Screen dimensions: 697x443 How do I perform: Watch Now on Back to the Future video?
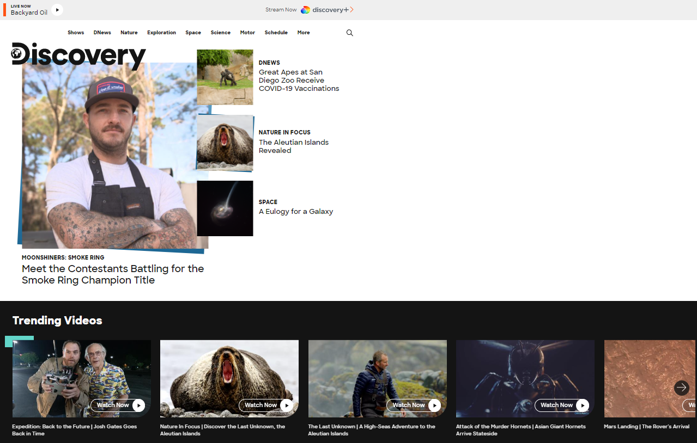[118, 405]
